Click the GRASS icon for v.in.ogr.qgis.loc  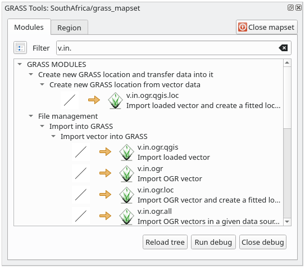[115, 100]
